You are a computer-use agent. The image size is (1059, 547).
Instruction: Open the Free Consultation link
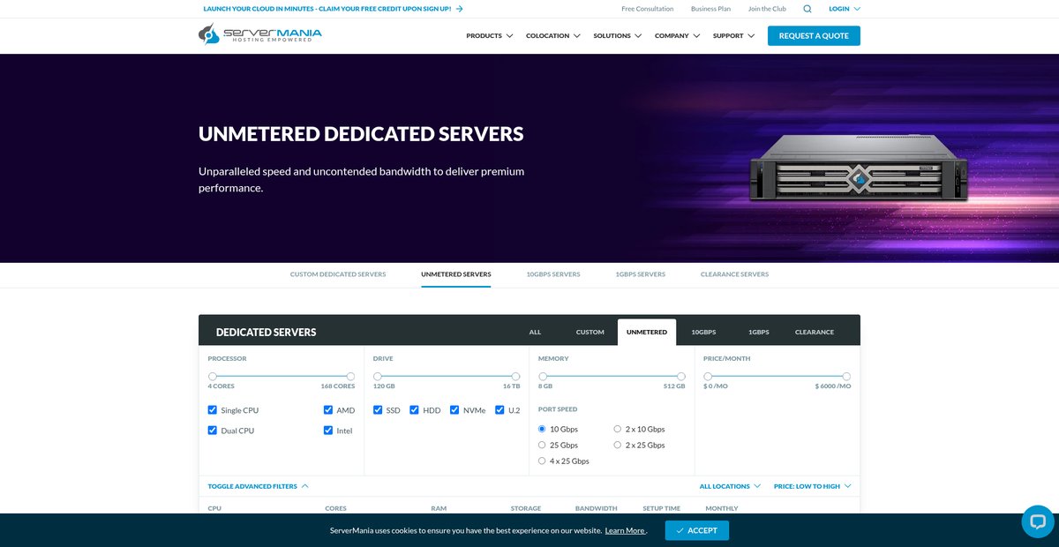click(x=648, y=9)
